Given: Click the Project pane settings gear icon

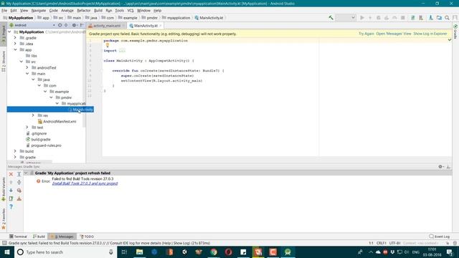Looking at the screenshot, I should [x=75, y=25].
